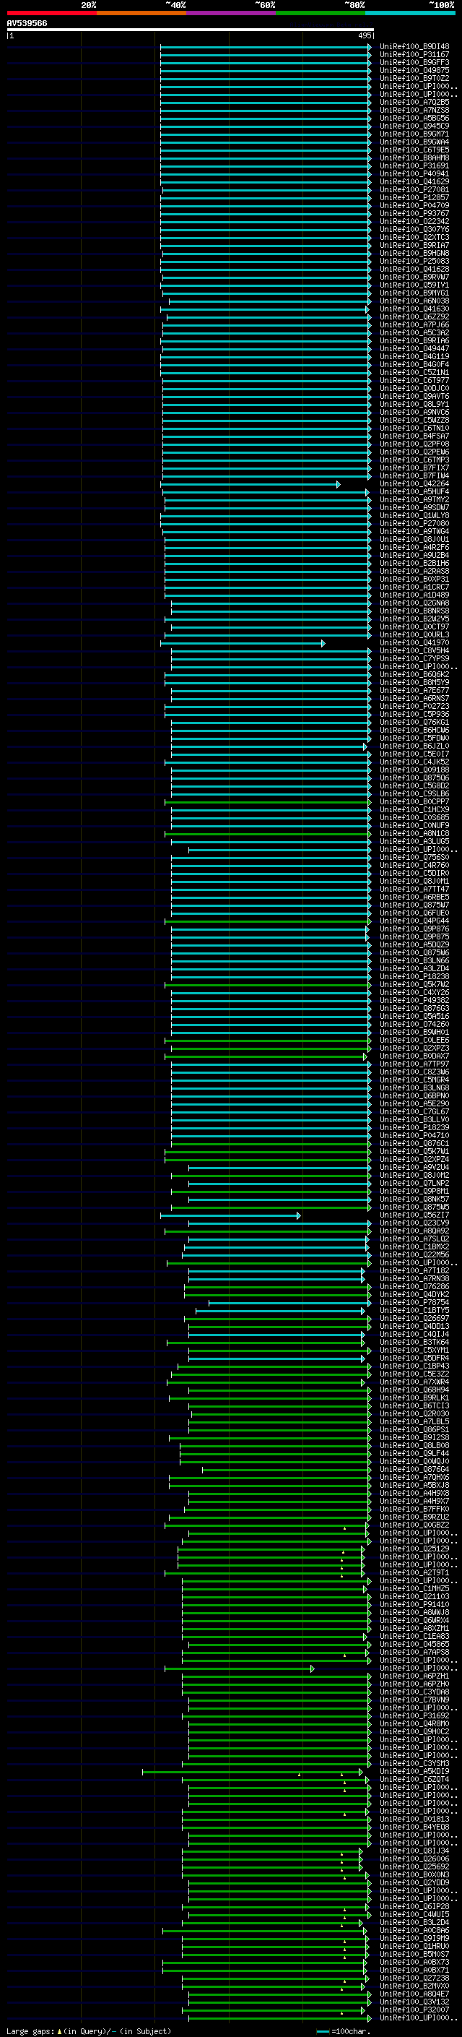Click hit label UniRef100_Q26697

pyautogui.click(x=414, y=1318)
